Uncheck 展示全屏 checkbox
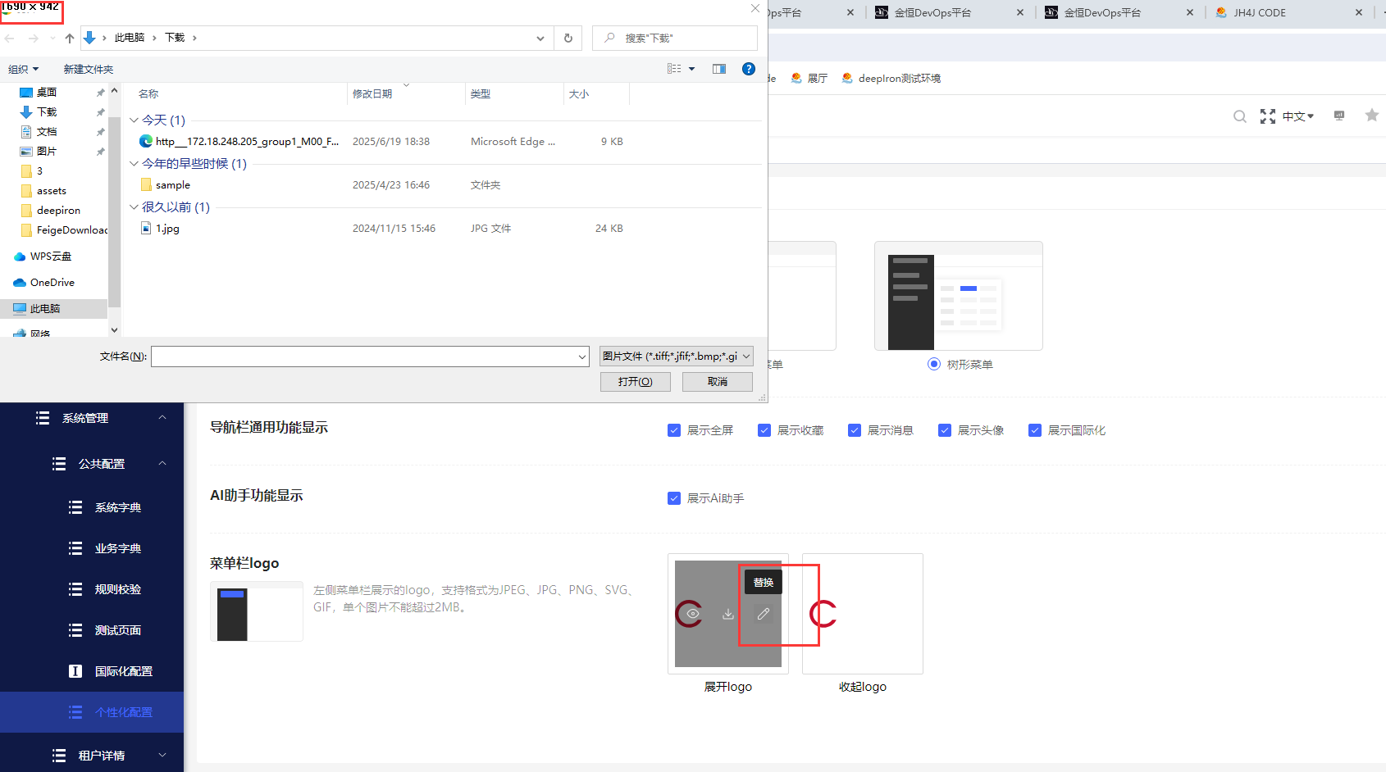This screenshot has height=772, width=1386. 674,430
